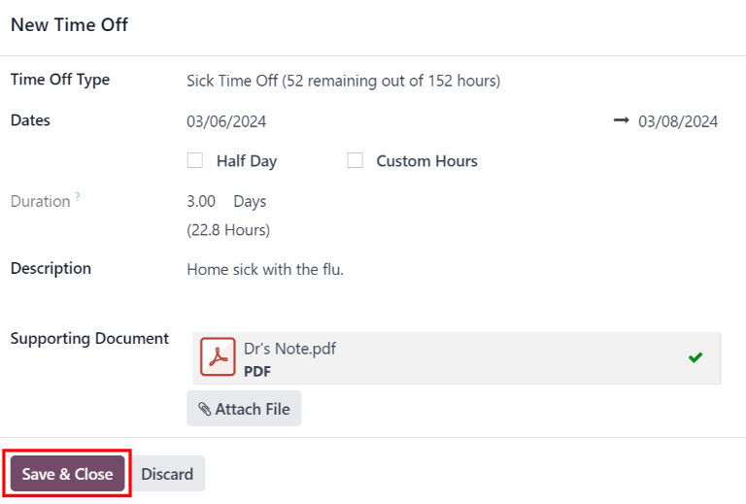This screenshot has width=746, height=504.
Task: Enable the Half Day checkbox
Action: pyautogui.click(x=195, y=161)
